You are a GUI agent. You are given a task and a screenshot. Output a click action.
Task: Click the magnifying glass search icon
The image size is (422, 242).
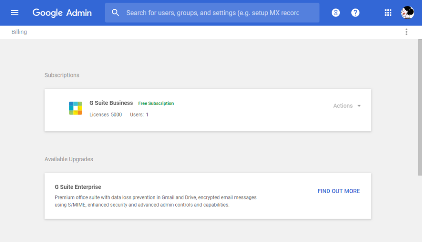tap(115, 13)
